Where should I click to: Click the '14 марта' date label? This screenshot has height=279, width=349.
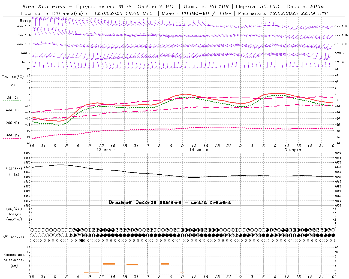tap(199, 150)
